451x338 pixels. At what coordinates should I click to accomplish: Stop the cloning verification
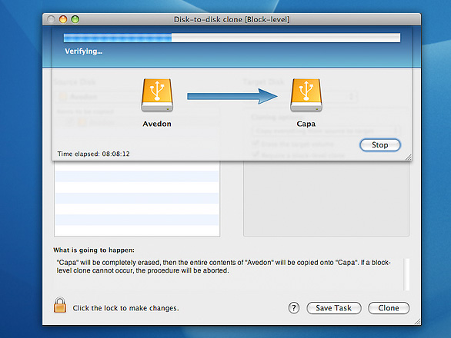coord(380,145)
